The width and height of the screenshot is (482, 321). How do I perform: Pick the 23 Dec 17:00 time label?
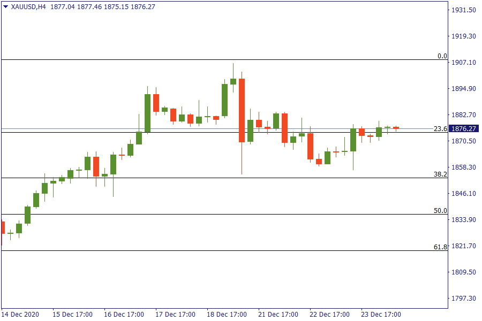click(381, 314)
